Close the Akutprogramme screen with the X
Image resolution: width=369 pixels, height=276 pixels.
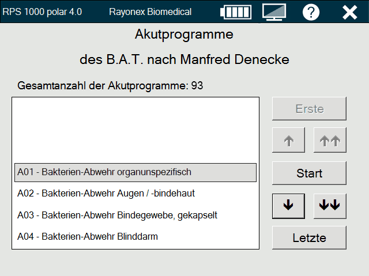click(349, 12)
